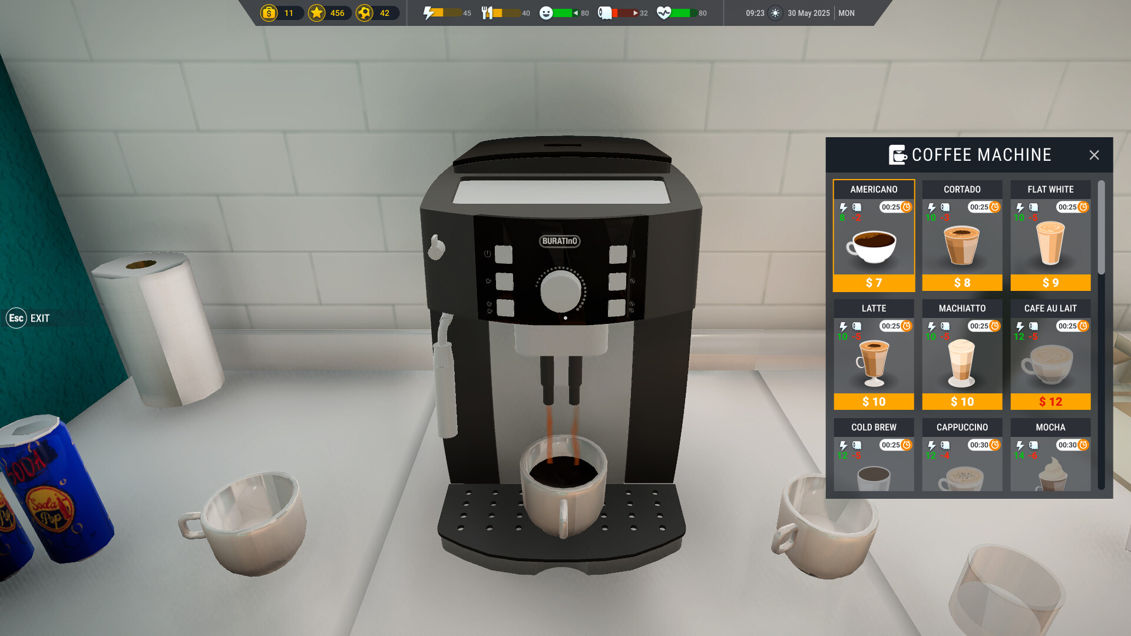Click the timer icon on the Mocha card
The image size is (1131, 636).
1084,445
